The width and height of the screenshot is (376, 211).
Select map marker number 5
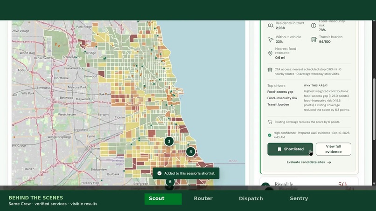click(x=170, y=182)
